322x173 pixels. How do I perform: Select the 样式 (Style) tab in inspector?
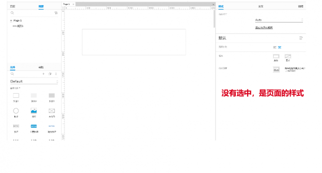(x=221, y=6)
